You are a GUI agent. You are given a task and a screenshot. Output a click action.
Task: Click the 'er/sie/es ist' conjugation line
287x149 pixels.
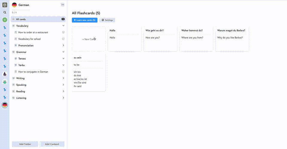tap(80, 79)
